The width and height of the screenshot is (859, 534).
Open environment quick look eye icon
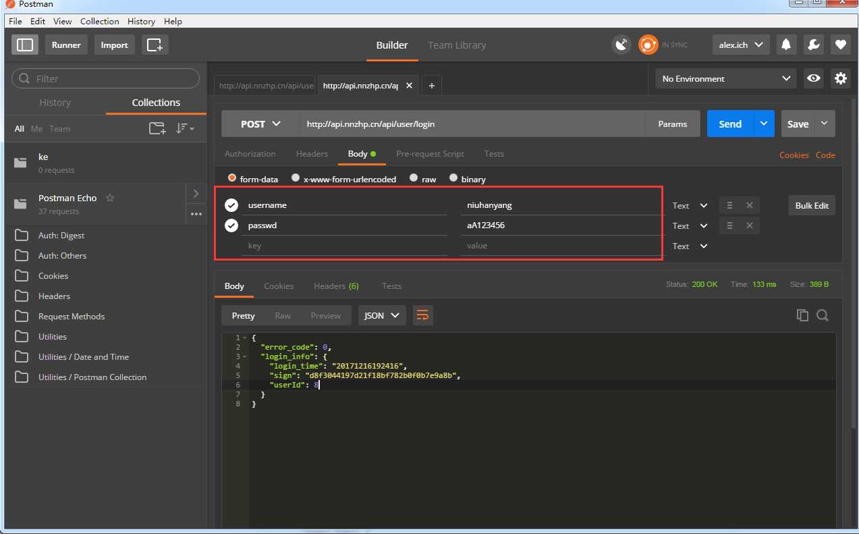point(814,78)
